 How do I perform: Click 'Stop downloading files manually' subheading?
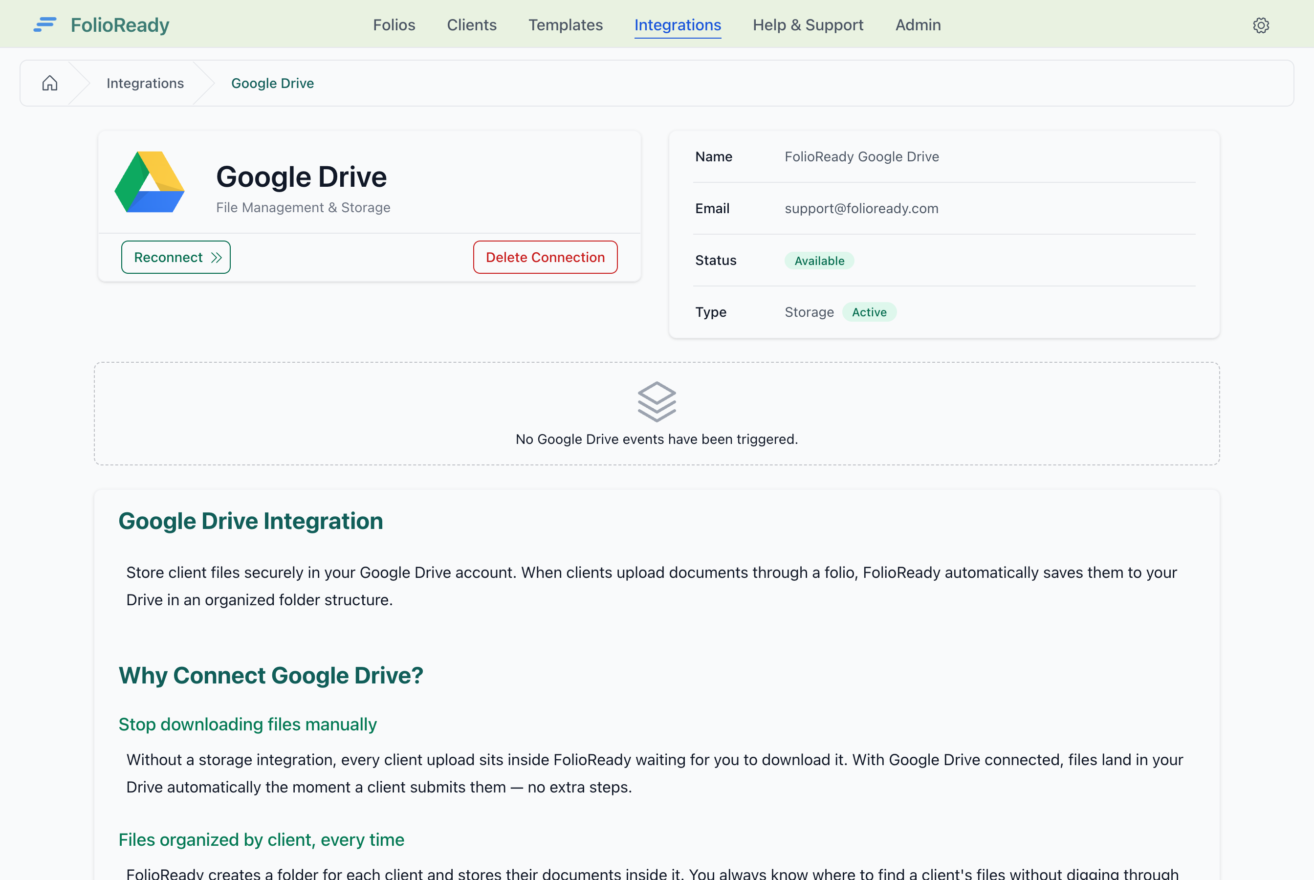(247, 725)
